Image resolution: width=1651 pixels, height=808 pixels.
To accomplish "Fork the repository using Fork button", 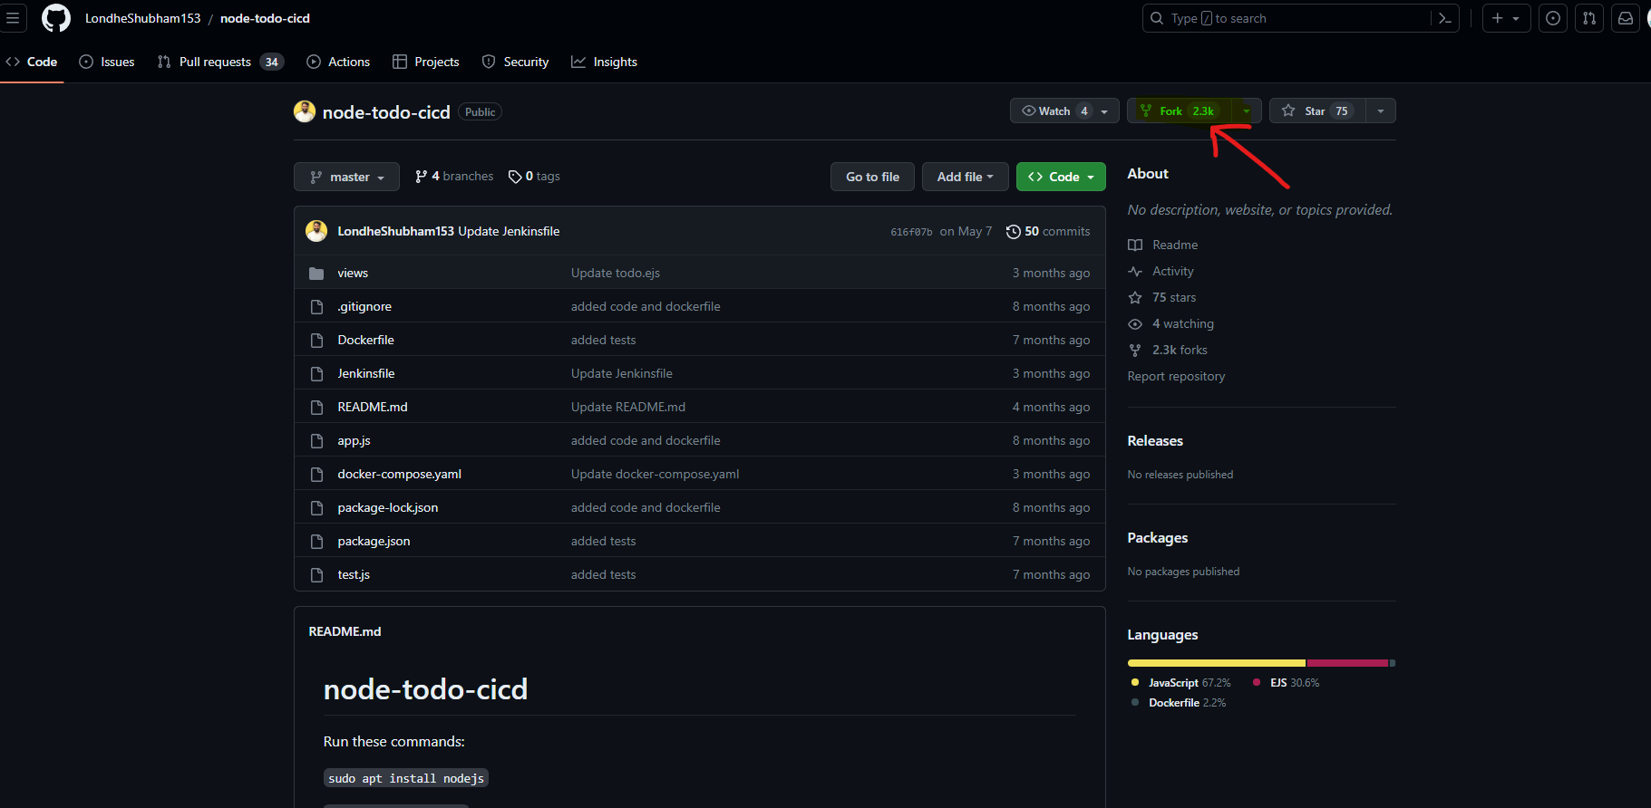I will tap(1180, 111).
